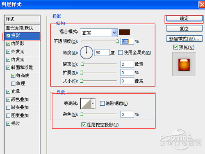
Task: Click the angle dial control
Action: click(x=87, y=53)
